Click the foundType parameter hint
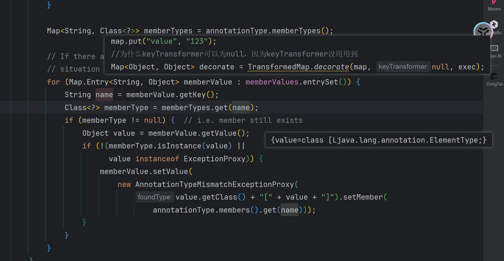The height and width of the screenshot is (261, 504). click(x=154, y=197)
